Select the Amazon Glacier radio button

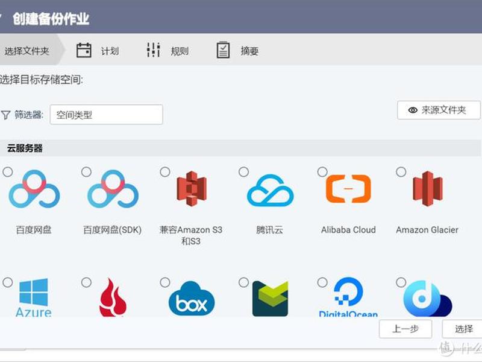pos(401,172)
